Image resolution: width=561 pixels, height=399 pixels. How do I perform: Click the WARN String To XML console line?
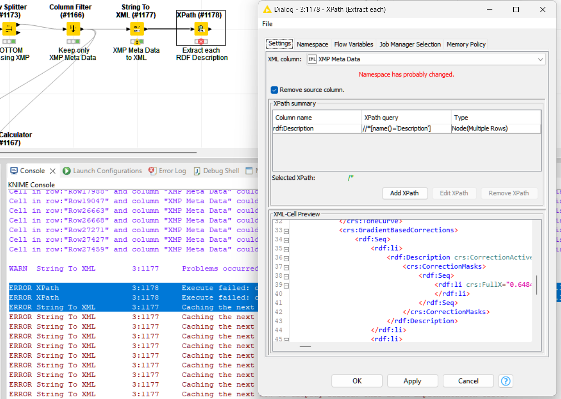pos(134,269)
